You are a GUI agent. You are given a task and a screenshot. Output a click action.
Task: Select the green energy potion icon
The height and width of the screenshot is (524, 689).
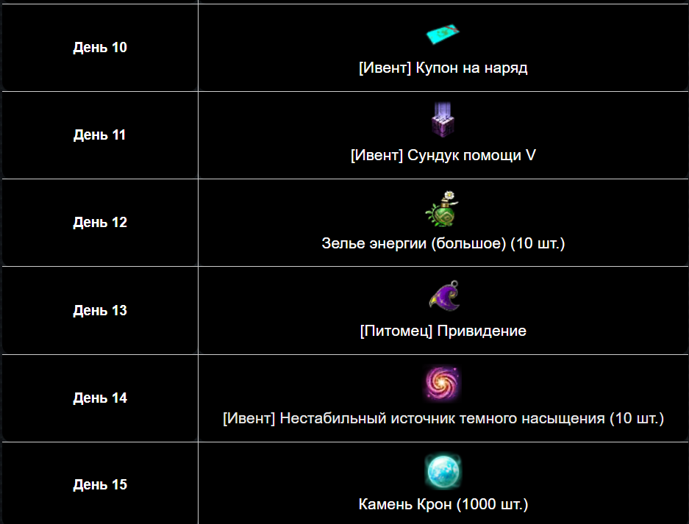tap(443, 209)
